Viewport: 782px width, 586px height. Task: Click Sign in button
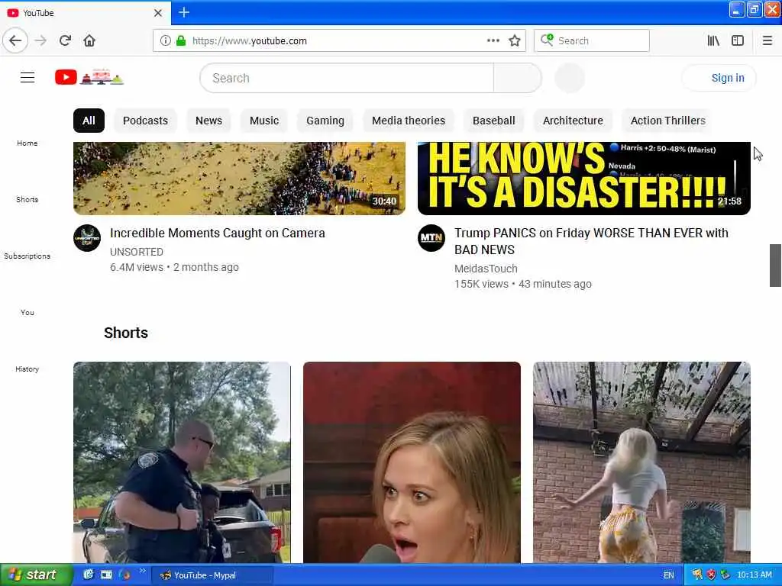coord(719,78)
